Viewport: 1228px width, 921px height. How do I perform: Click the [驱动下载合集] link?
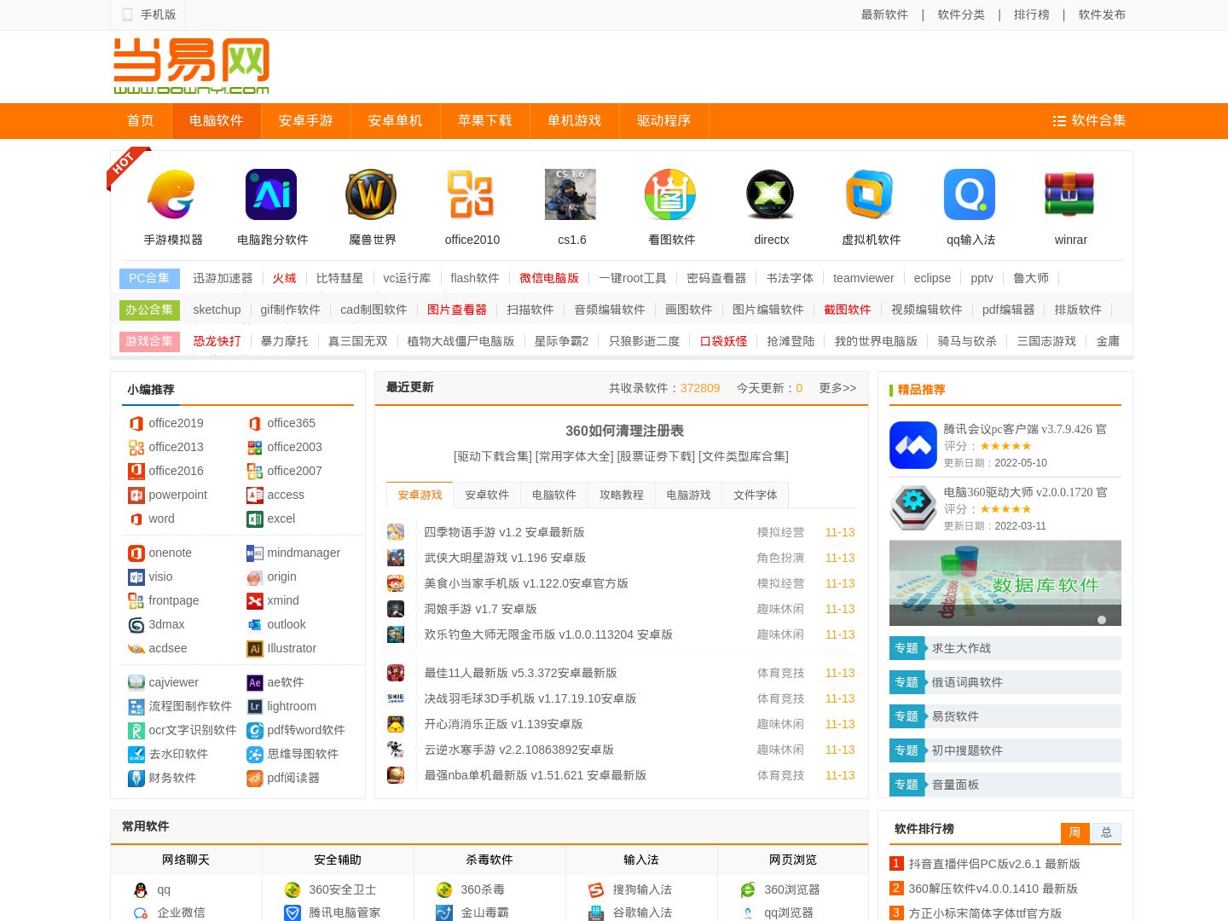pos(493,456)
